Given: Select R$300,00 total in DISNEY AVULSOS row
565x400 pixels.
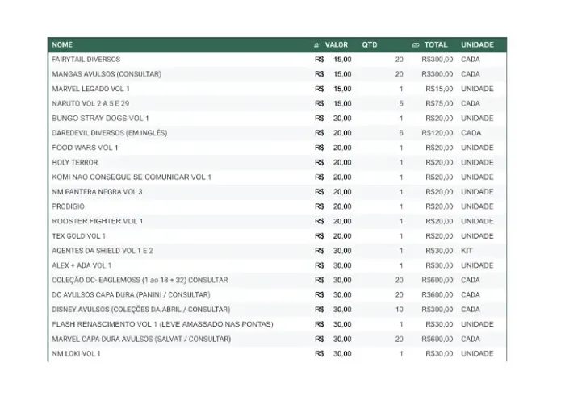Looking at the screenshot, I should [437, 310].
